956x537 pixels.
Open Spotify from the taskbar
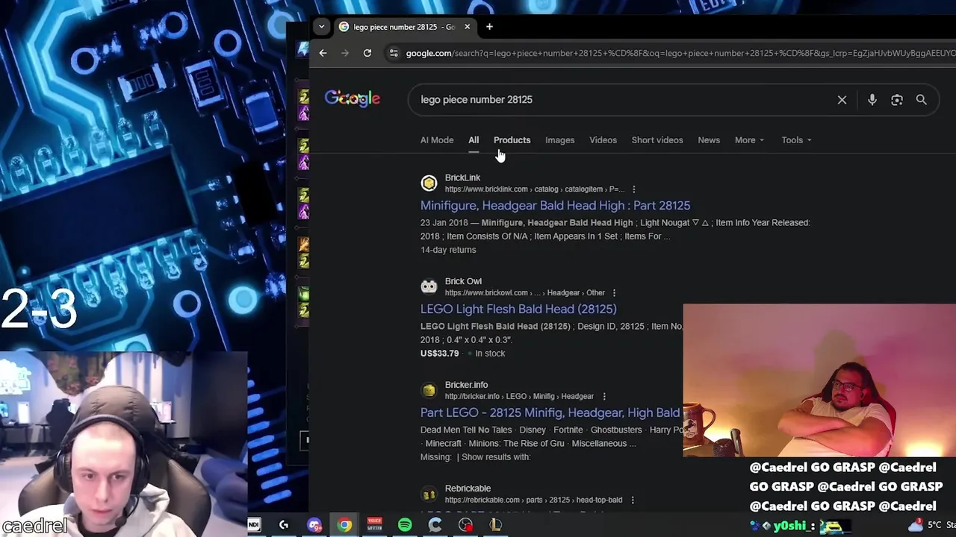click(405, 525)
